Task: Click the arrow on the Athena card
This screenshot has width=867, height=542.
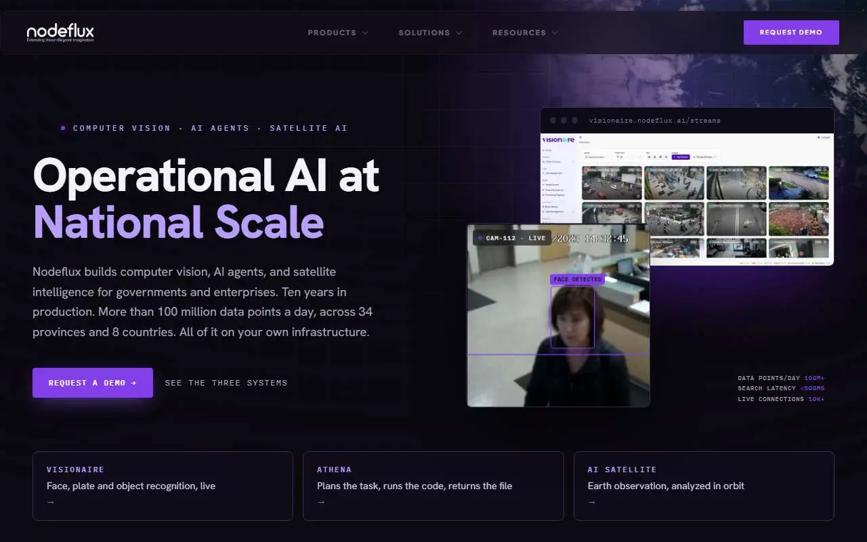Action: 321,502
